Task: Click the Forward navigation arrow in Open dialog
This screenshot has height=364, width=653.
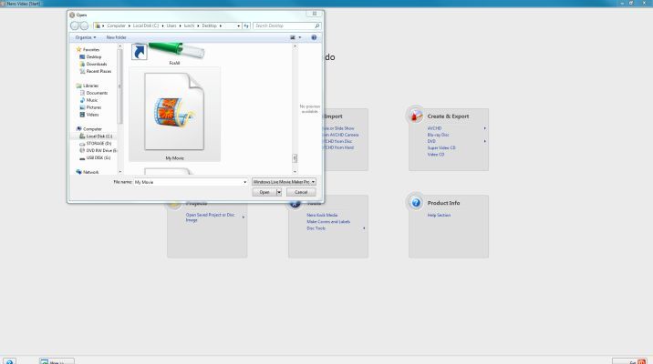Action: click(x=84, y=25)
